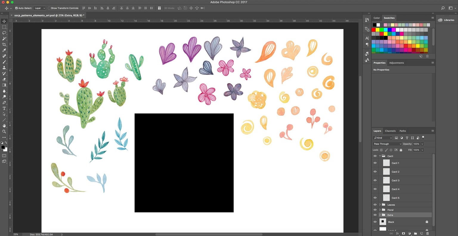The height and width of the screenshot is (236, 458).
Task: Click the foreground color swatch
Action: [3, 147]
